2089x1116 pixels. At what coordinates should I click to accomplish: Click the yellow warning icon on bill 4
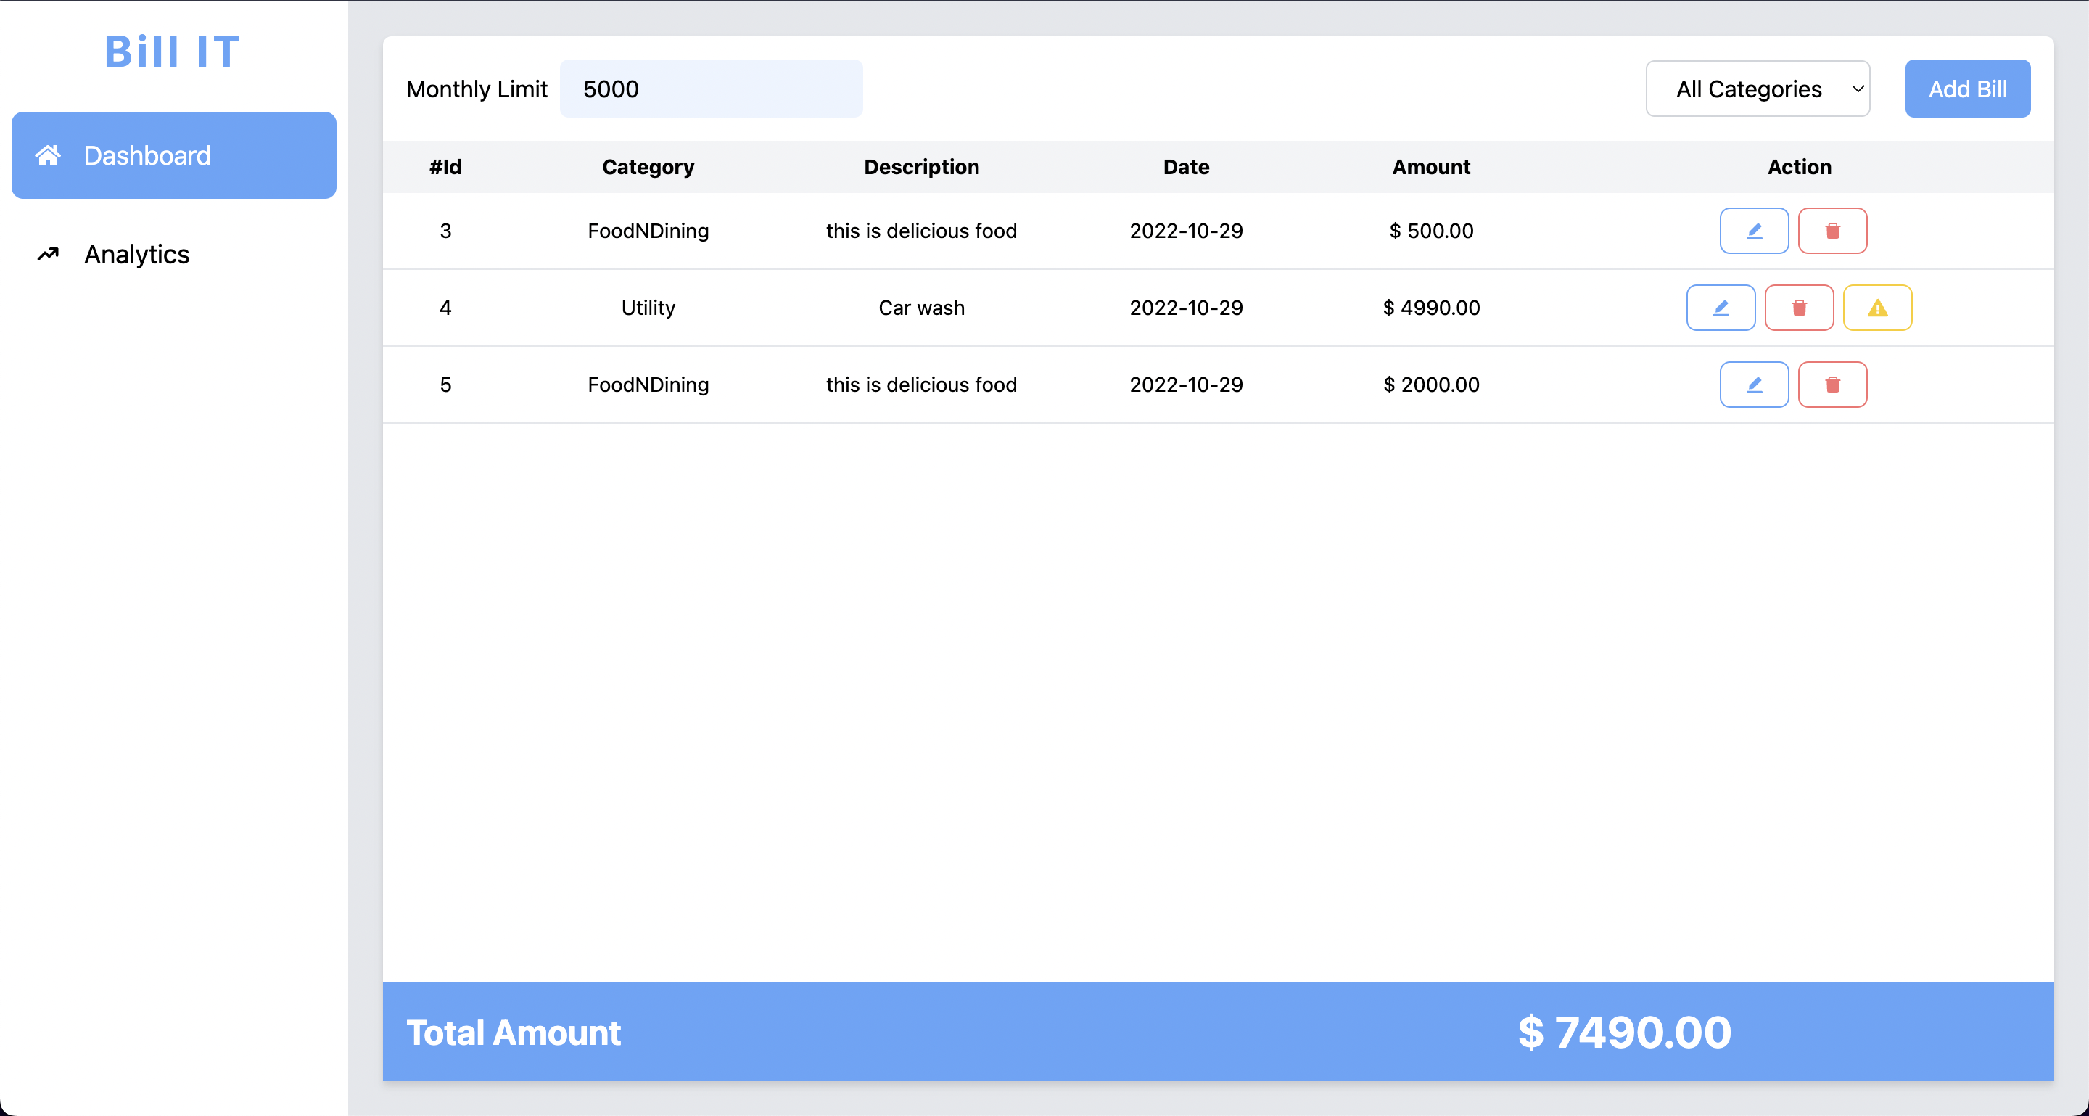click(x=1877, y=308)
